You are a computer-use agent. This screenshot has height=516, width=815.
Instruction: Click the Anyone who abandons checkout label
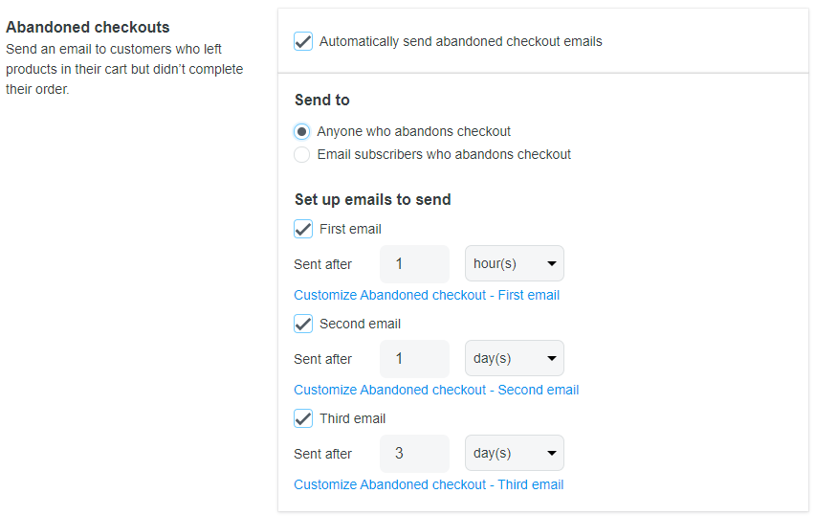coord(414,131)
